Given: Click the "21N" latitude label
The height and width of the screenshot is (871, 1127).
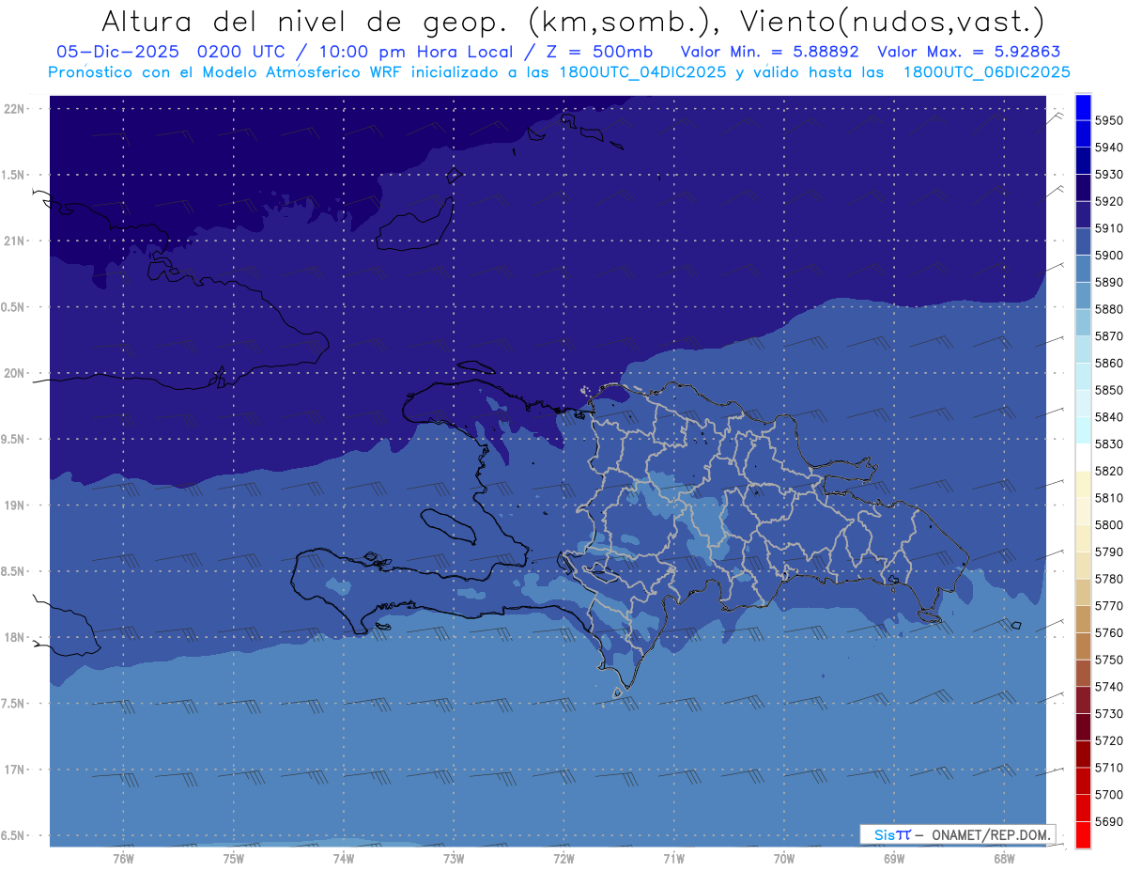Looking at the screenshot, I should pos(16,241).
